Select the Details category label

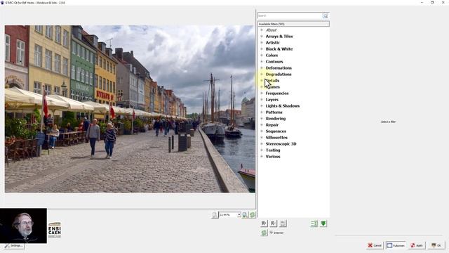(272, 81)
